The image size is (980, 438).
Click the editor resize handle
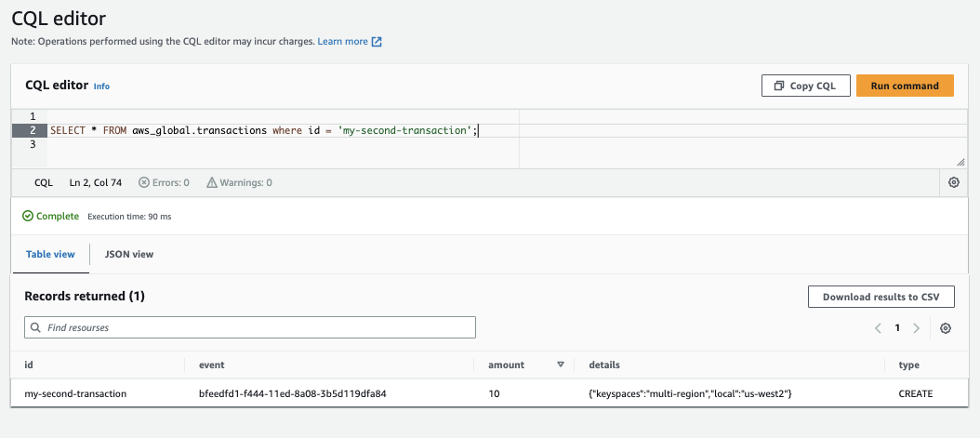pos(960,162)
